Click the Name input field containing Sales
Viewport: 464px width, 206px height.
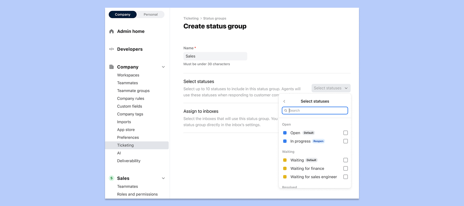(x=215, y=56)
